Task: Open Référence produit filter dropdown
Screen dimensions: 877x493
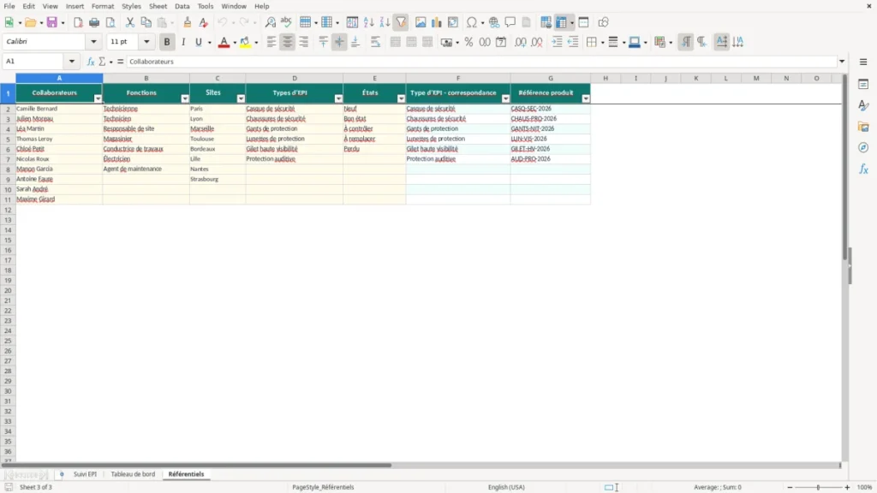Action: coord(586,98)
